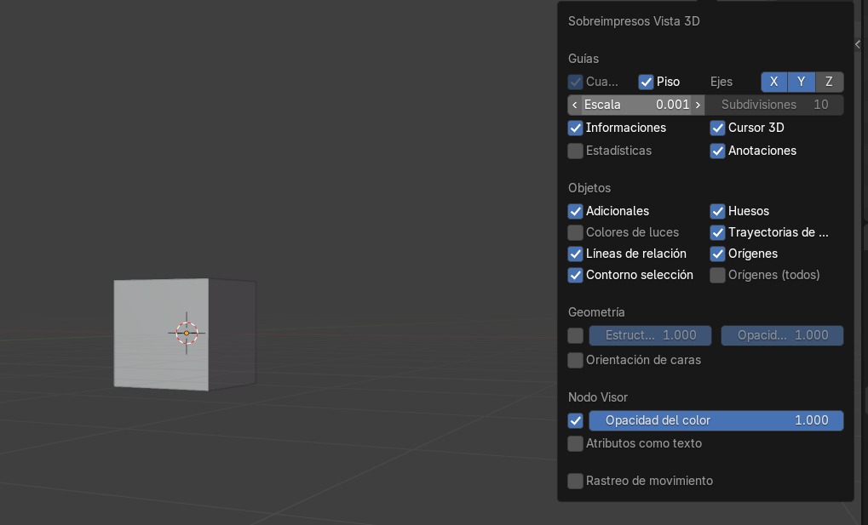868x525 pixels.
Task: Uncheck the Cursor 3D checkbox
Action: pos(717,128)
